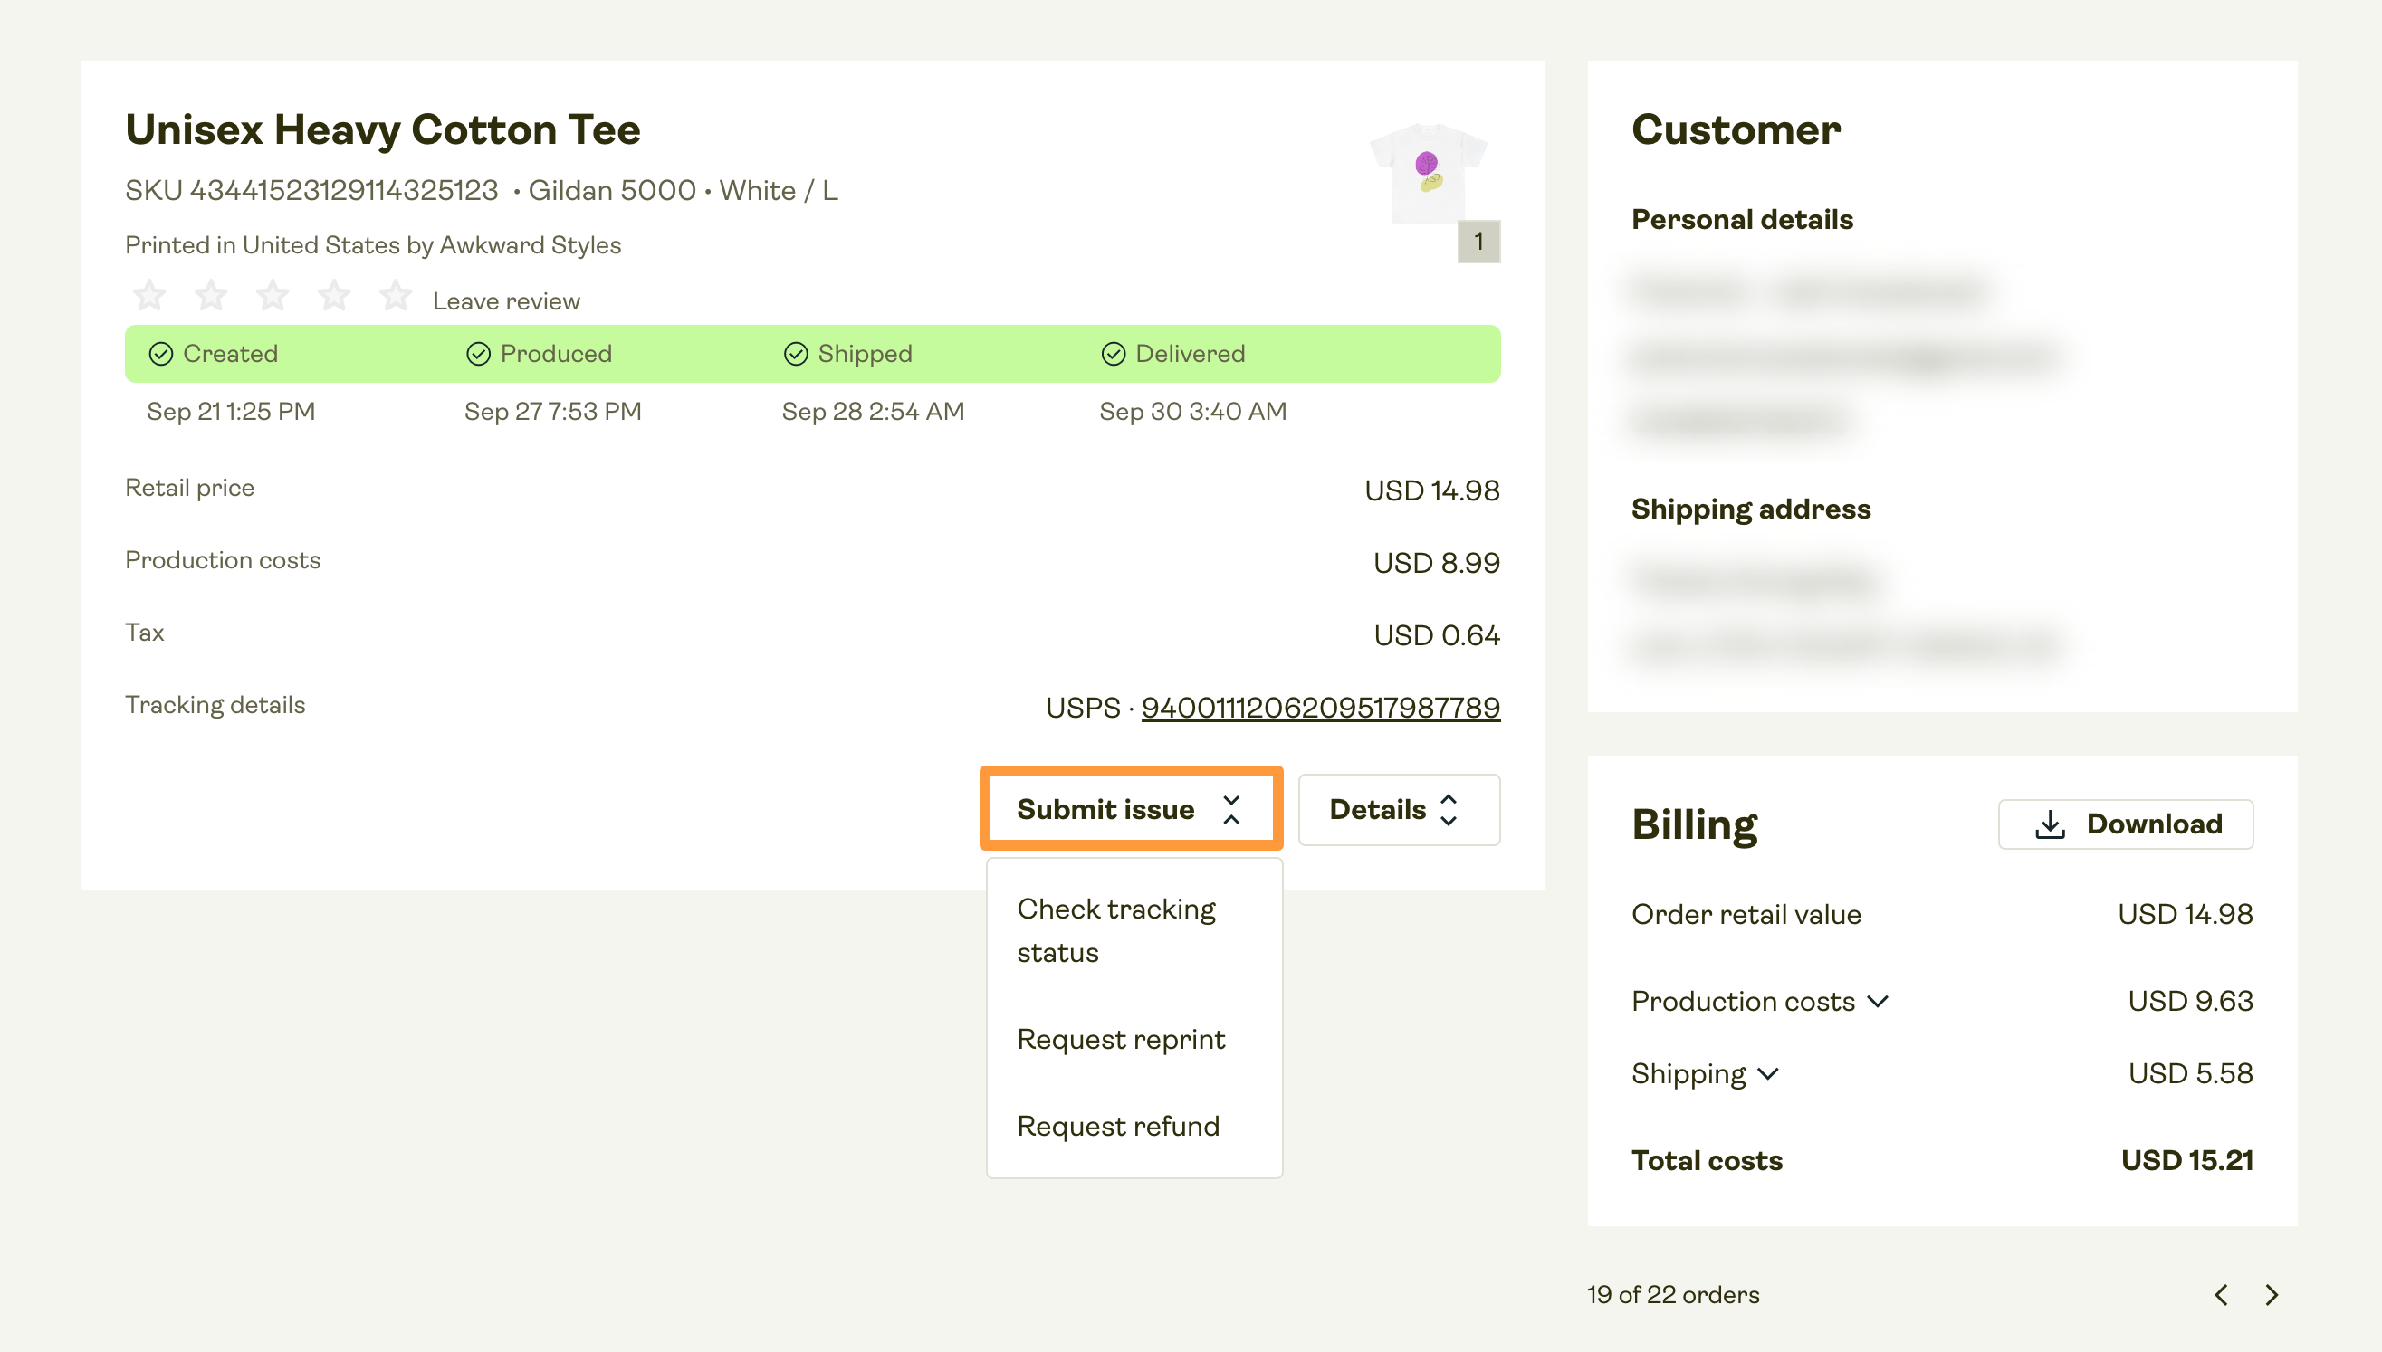Give a five-star rating on the last star
Image resolution: width=2382 pixels, height=1352 pixels.
396,294
